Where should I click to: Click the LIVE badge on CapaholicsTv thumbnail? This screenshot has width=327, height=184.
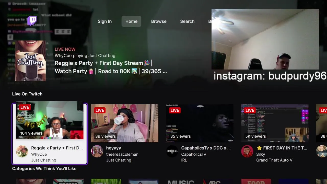point(175,110)
